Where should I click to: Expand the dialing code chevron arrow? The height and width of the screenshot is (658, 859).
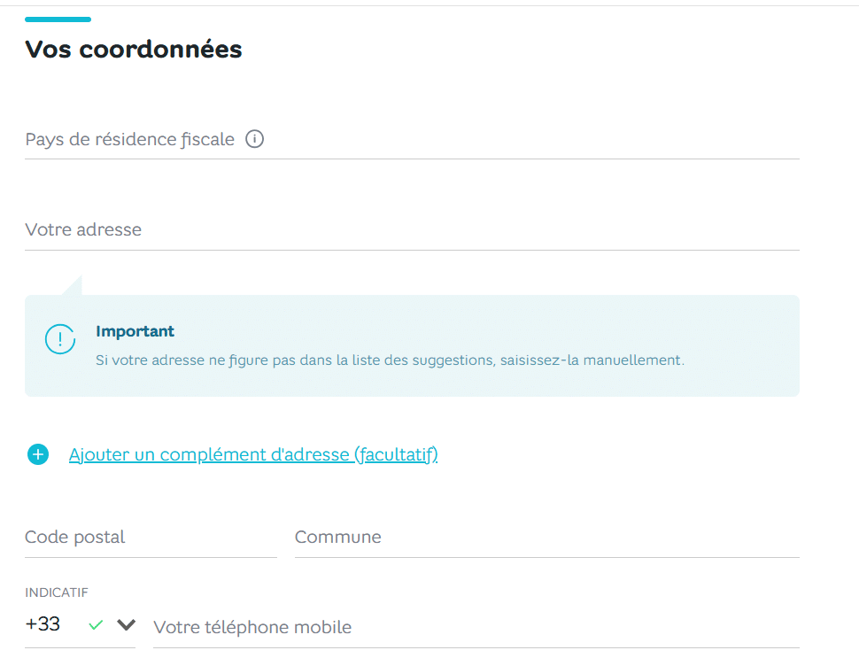[126, 625]
